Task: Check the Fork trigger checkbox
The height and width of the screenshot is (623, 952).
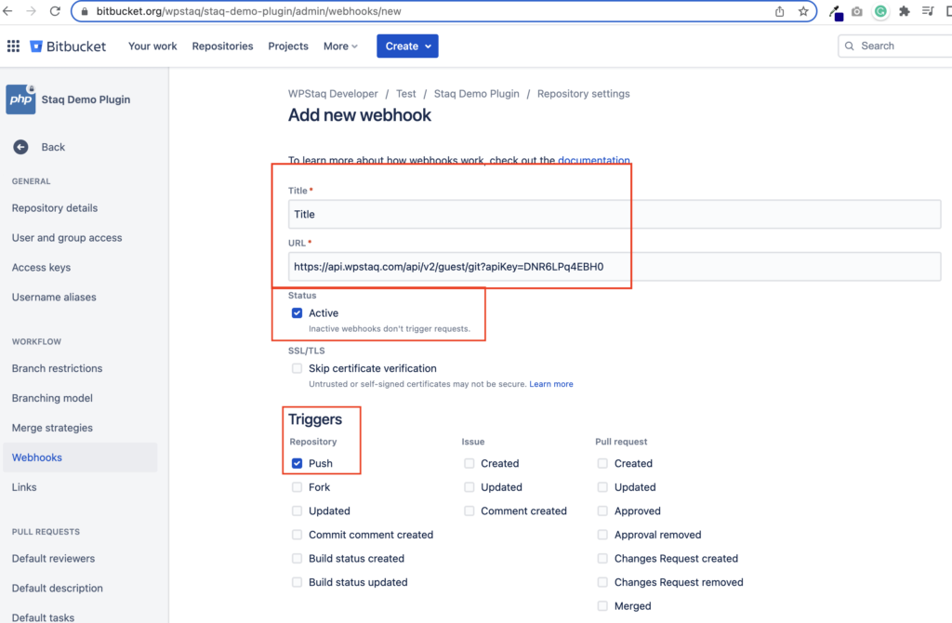Action: [297, 487]
